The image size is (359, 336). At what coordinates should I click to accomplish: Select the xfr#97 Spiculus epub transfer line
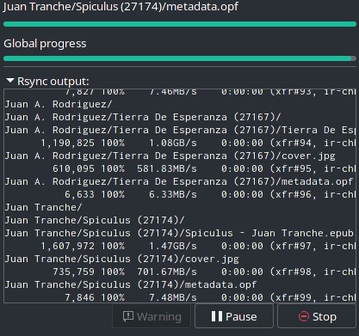(180, 246)
